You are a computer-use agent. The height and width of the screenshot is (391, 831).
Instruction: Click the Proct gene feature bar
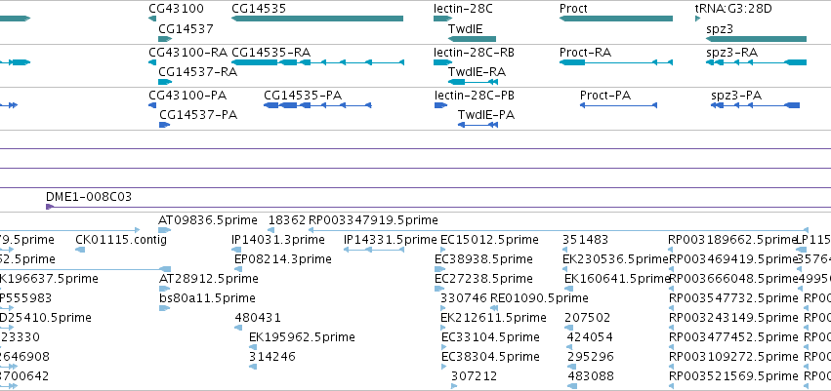(x=616, y=19)
